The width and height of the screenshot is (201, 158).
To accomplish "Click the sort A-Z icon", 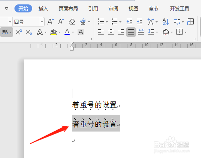I will click(x=166, y=22).
